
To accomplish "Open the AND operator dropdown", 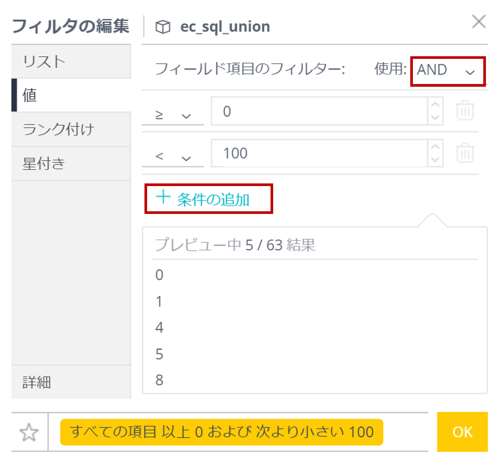I will (x=448, y=71).
